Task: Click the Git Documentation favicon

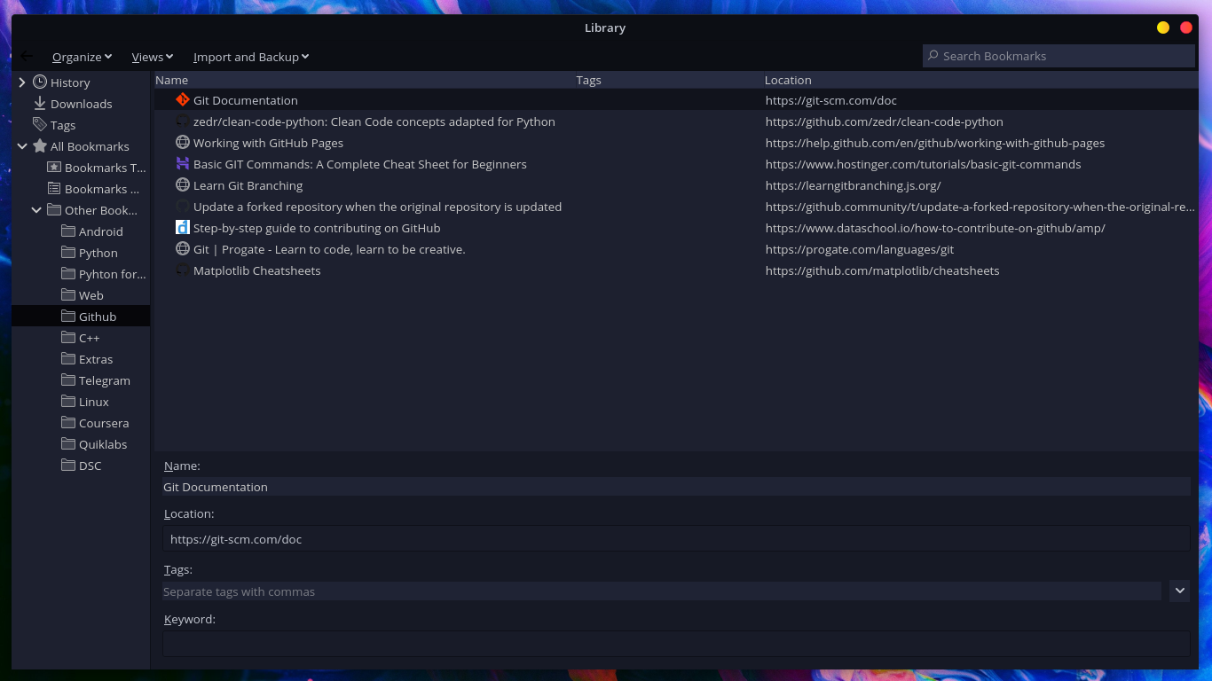Action: [x=183, y=100]
